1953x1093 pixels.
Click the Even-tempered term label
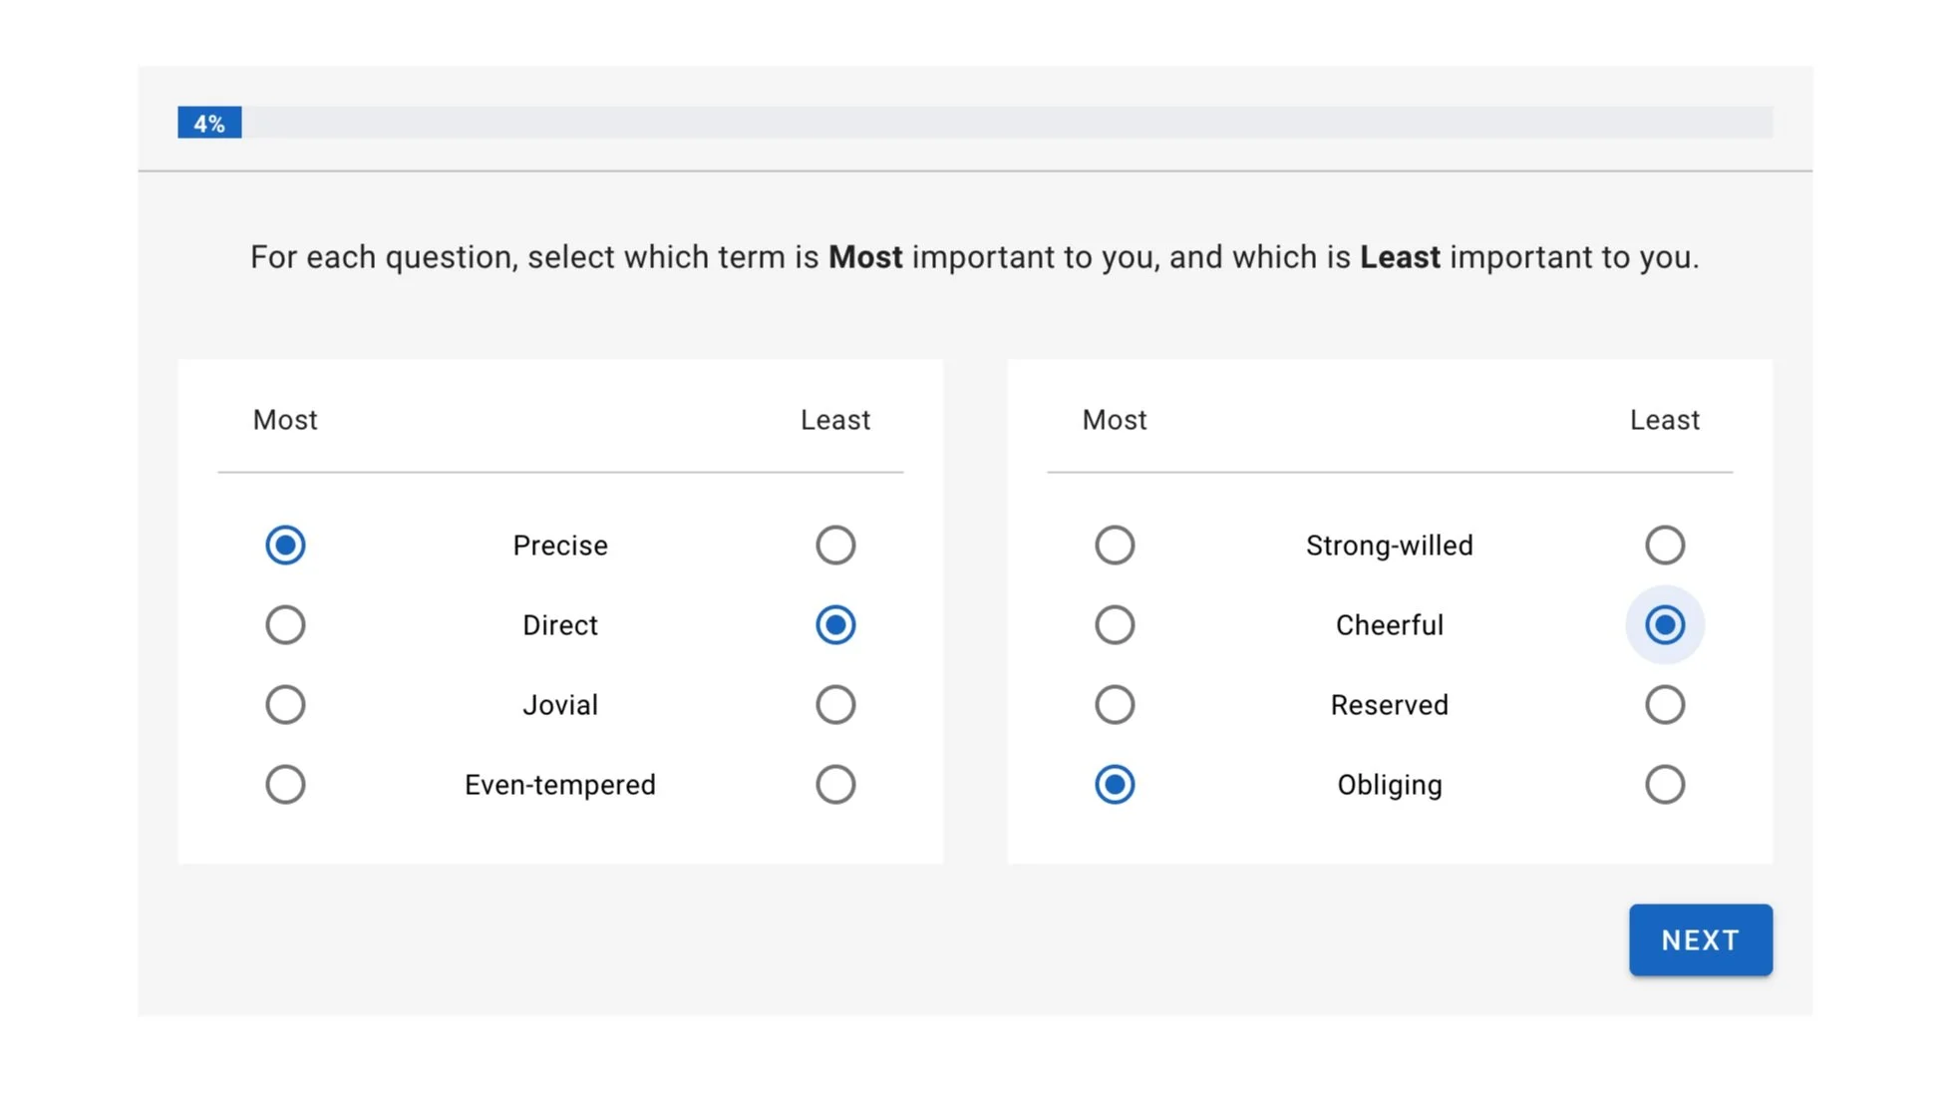(x=560, y=785)
